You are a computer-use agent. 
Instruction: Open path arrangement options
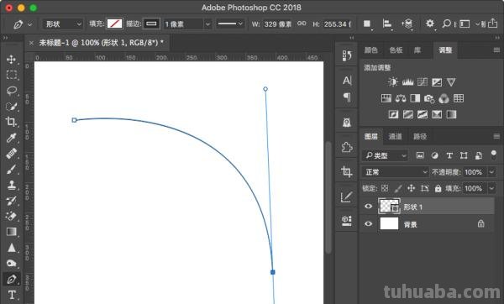(x=407, y=24)
